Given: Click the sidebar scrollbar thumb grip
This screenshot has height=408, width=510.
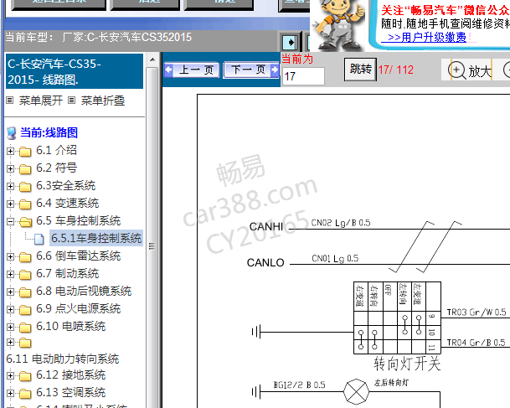Looking at the screenshot, I should coord(152,246).
